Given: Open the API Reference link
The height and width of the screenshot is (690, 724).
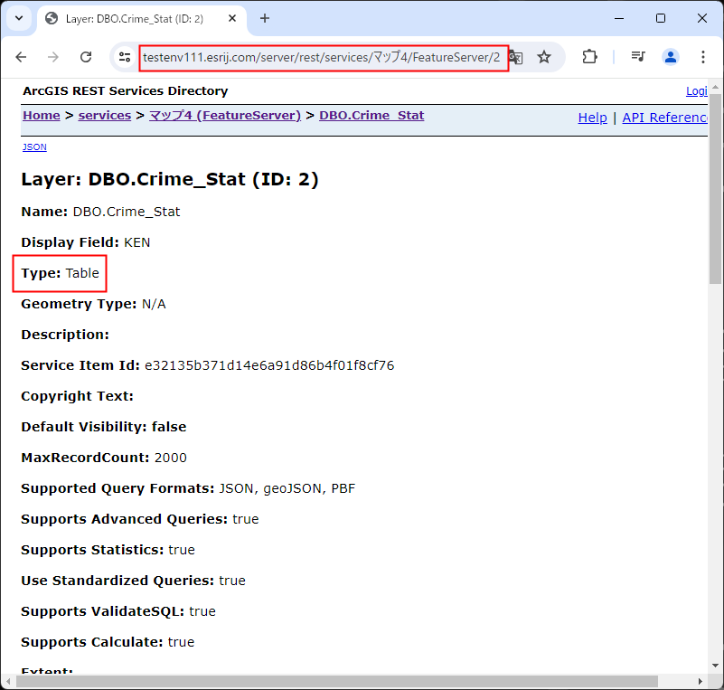Looking at the screenshot, I should click(x=665, y=118).
